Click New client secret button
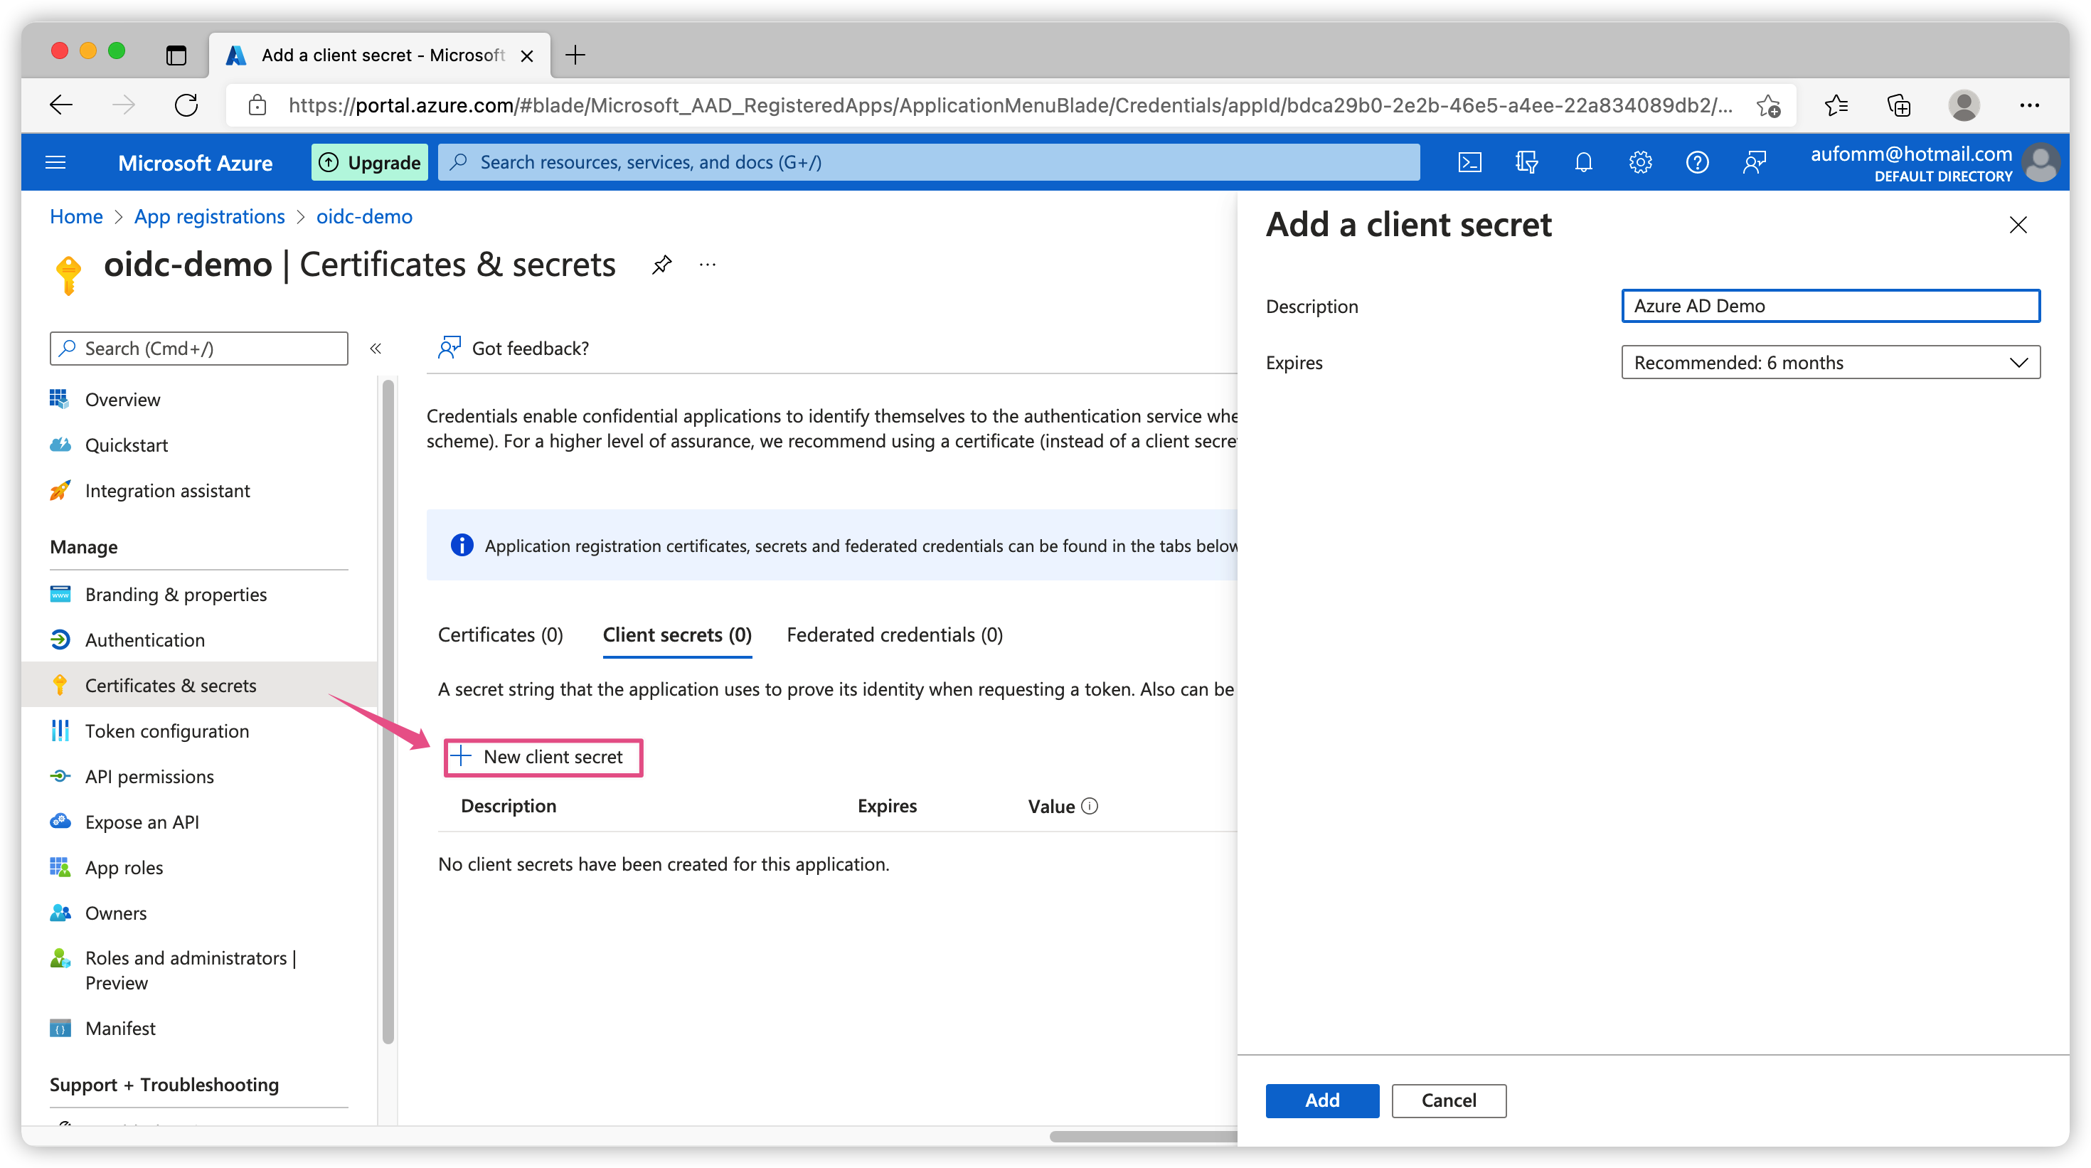 tap(543, 758)
